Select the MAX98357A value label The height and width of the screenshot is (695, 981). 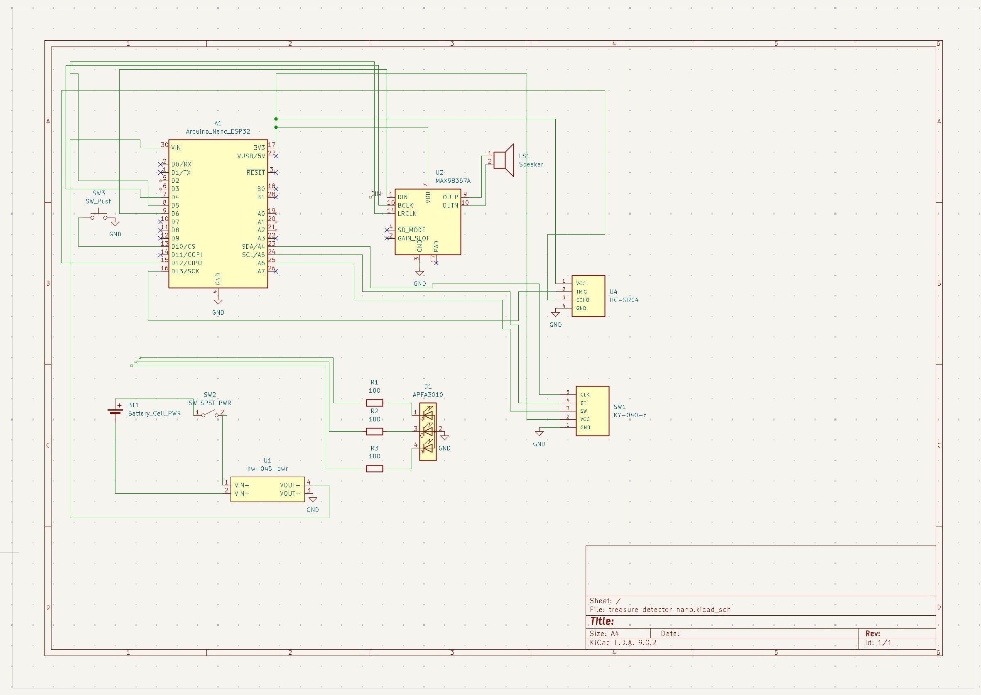point(453,181)
